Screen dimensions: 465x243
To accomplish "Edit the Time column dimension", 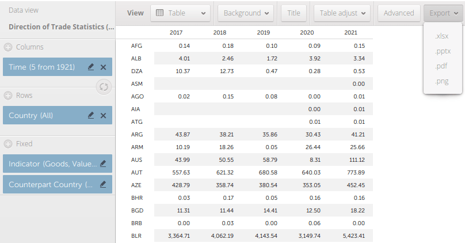I will [91, 67].
